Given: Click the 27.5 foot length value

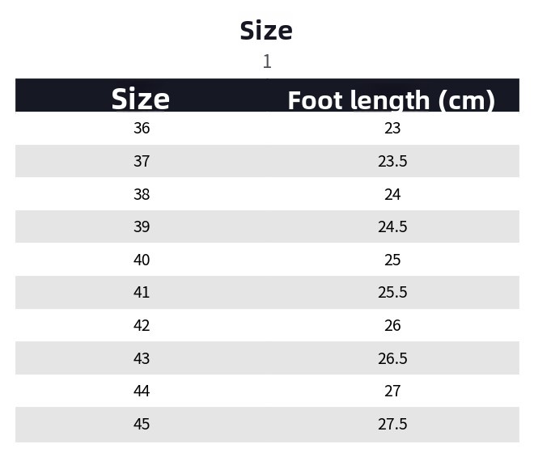Looking at the screenshot, I should pyautogui.click(x=392, y=424).
